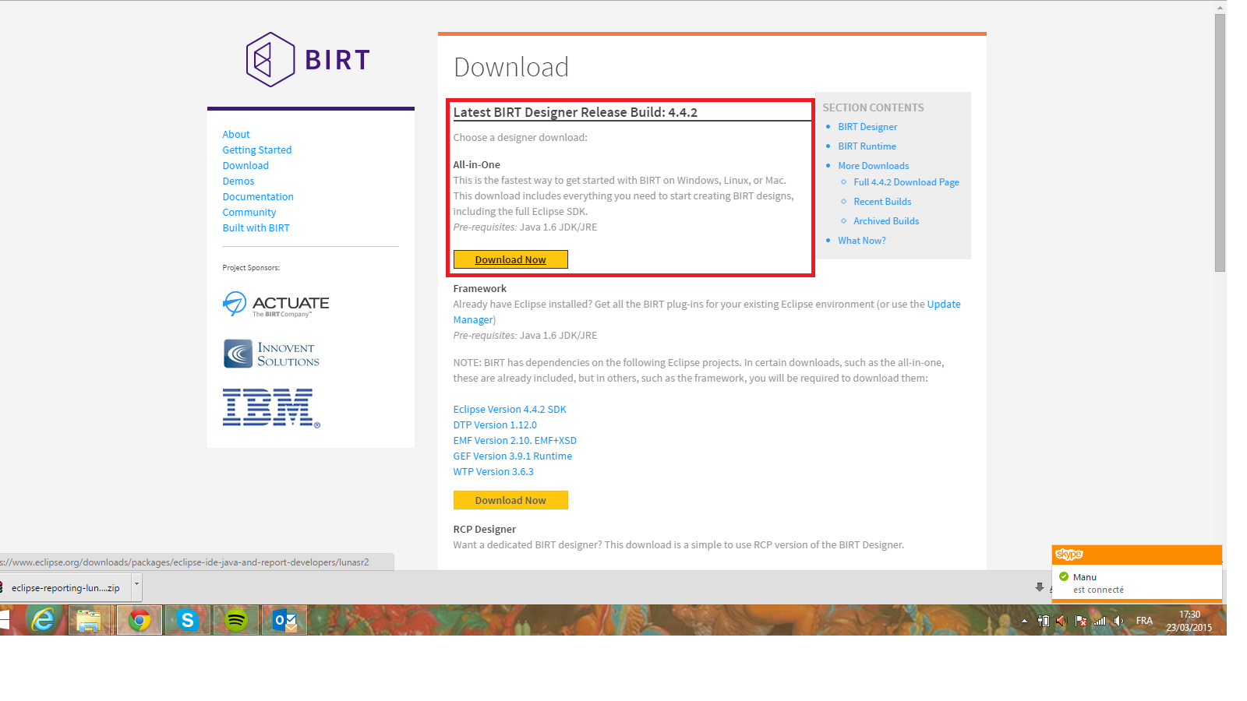Jump to More Downloads section
Viewport: 1247px width, 701px height.
[874, 165]
